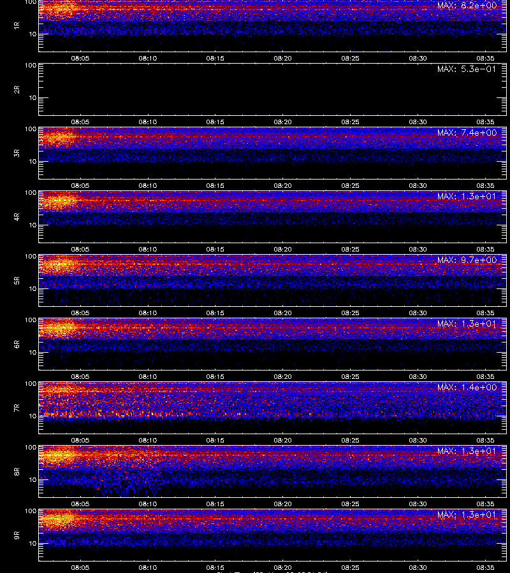
Task: Click the 10 y-axis value of panel 7R
Action: [33, 416]
